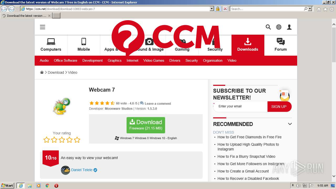Open the Computers category

coord(51,45)
